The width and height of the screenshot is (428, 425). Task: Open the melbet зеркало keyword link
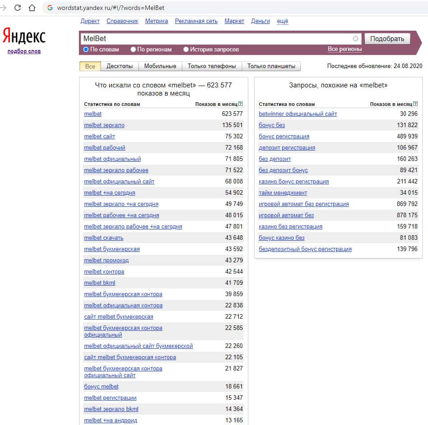(104, 125)
